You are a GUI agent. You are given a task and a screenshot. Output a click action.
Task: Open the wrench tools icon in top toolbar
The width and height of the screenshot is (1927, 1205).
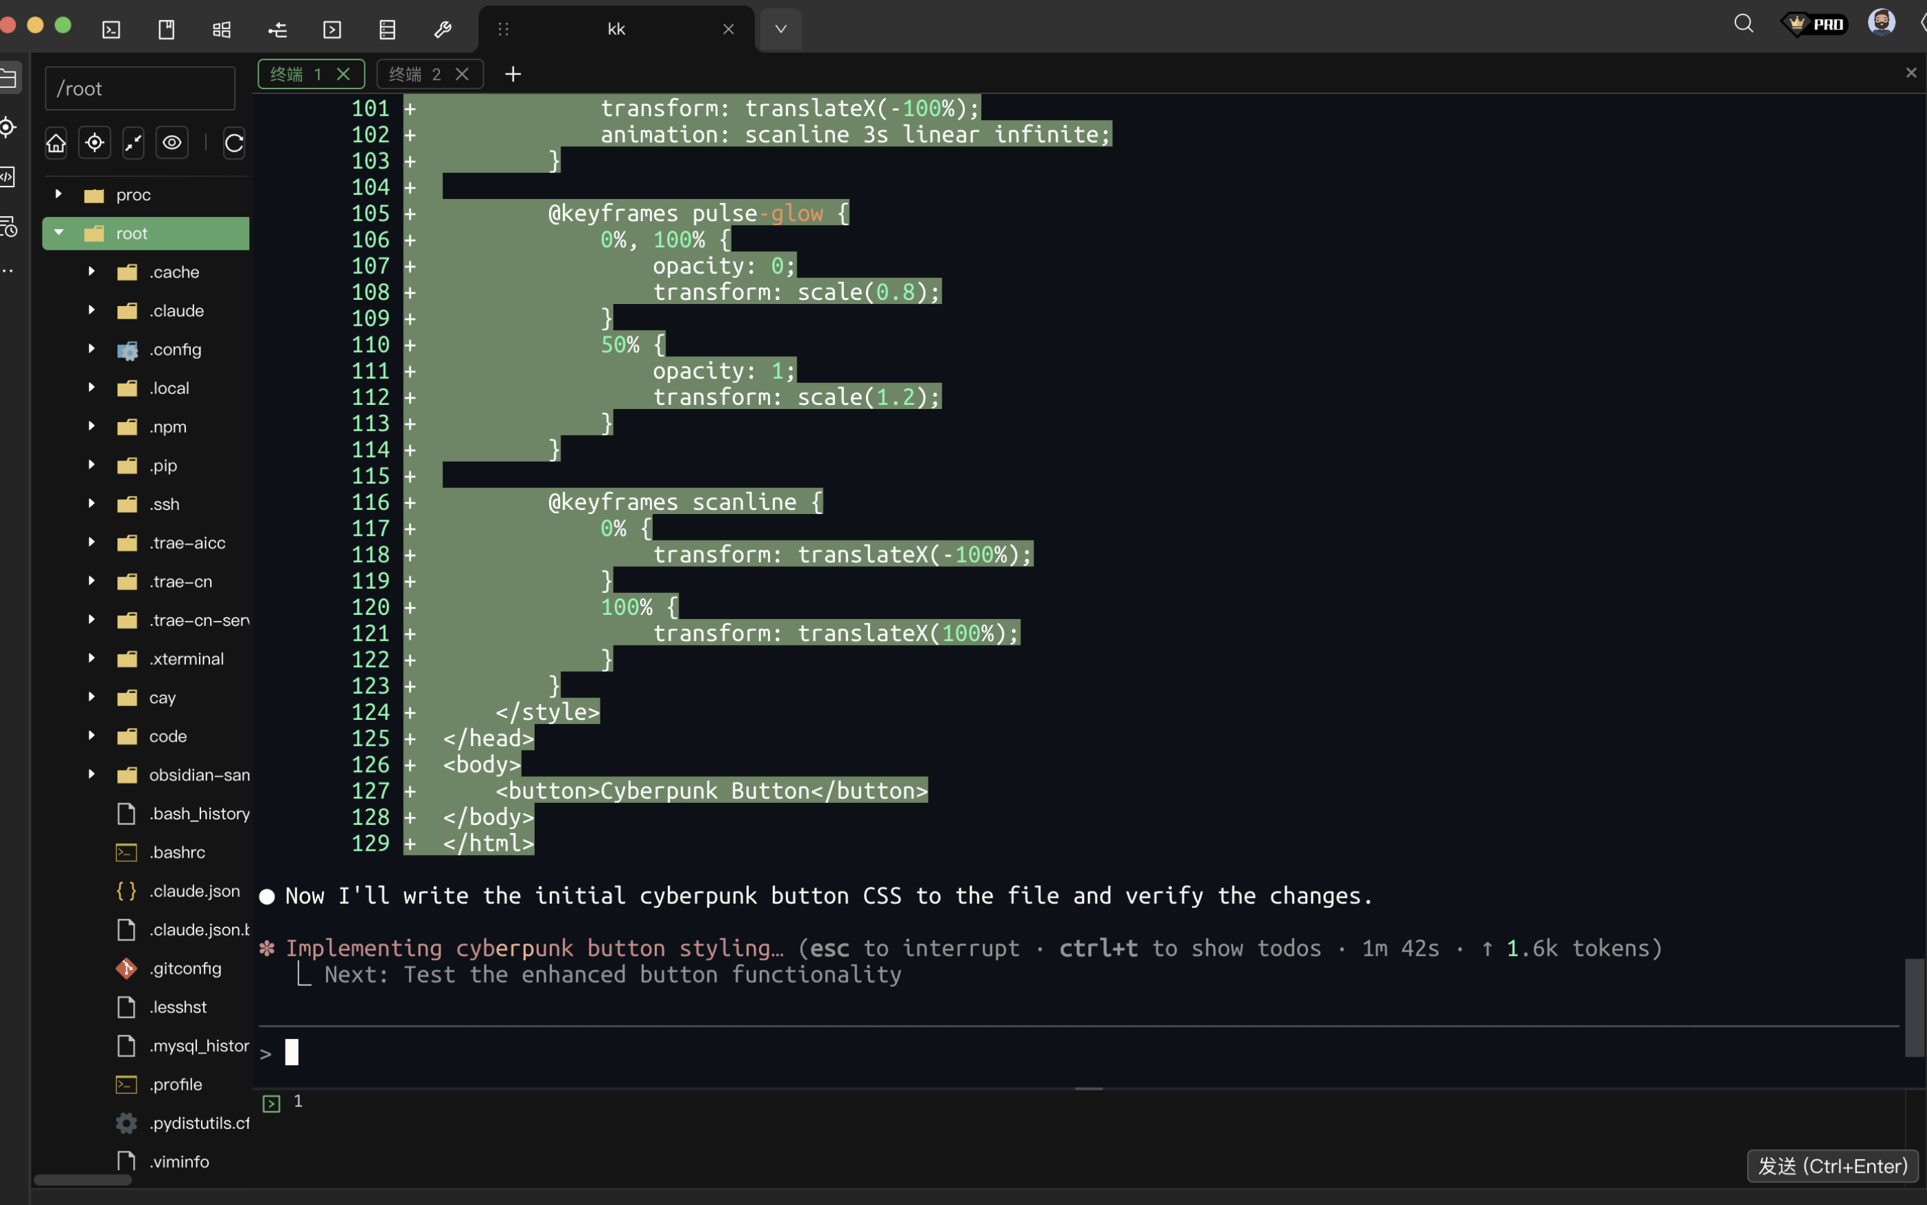(x=443, y=30)
